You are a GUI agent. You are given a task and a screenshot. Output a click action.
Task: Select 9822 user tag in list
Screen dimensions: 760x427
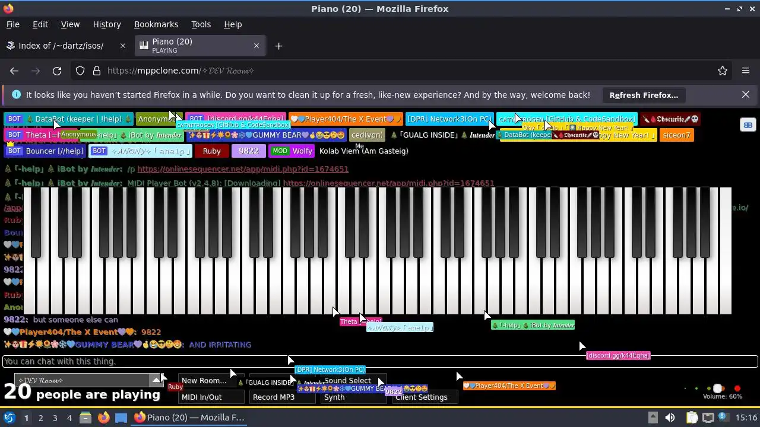point(249,151)
